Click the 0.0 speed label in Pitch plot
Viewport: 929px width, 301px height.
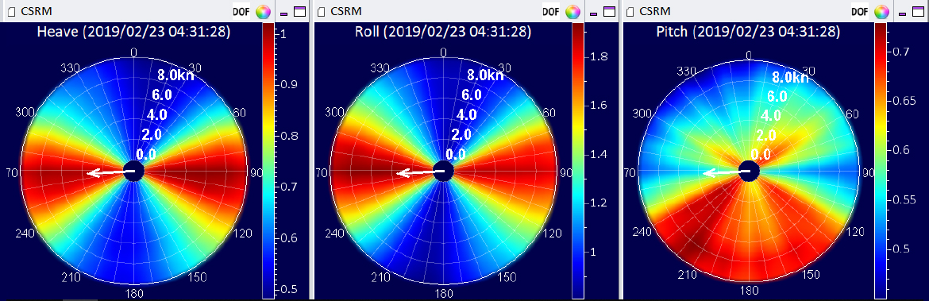(760, 155)
